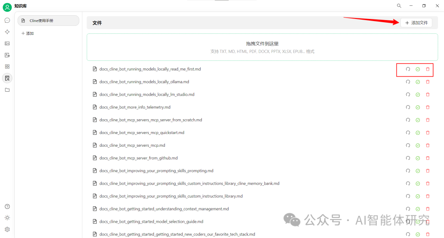
Task: Open docs_cline_bot_mcp_servers_mcp_server_from_scratch.md
Action: click(150, 120)
